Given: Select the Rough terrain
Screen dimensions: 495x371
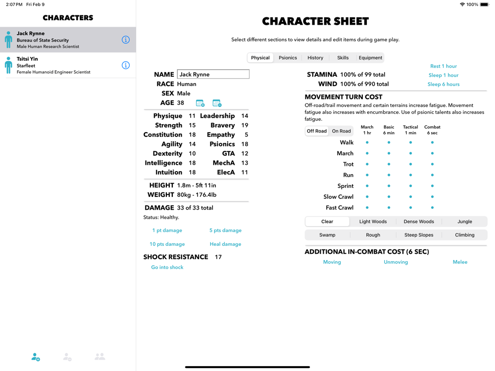Looking at the screenshot, I should pyautogui.click(x=373, y=234).
